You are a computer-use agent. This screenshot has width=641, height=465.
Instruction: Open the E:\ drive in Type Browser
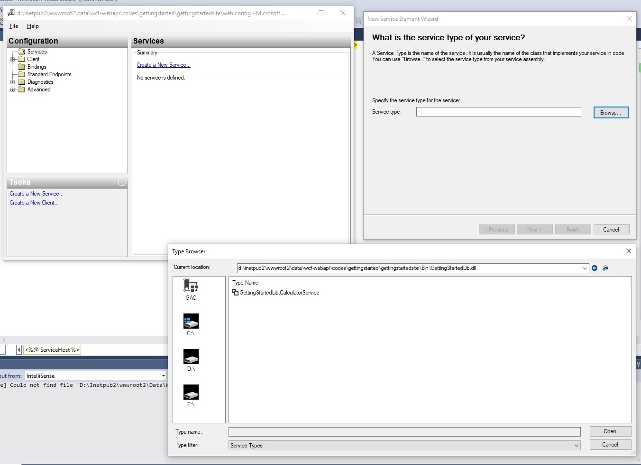191,395
